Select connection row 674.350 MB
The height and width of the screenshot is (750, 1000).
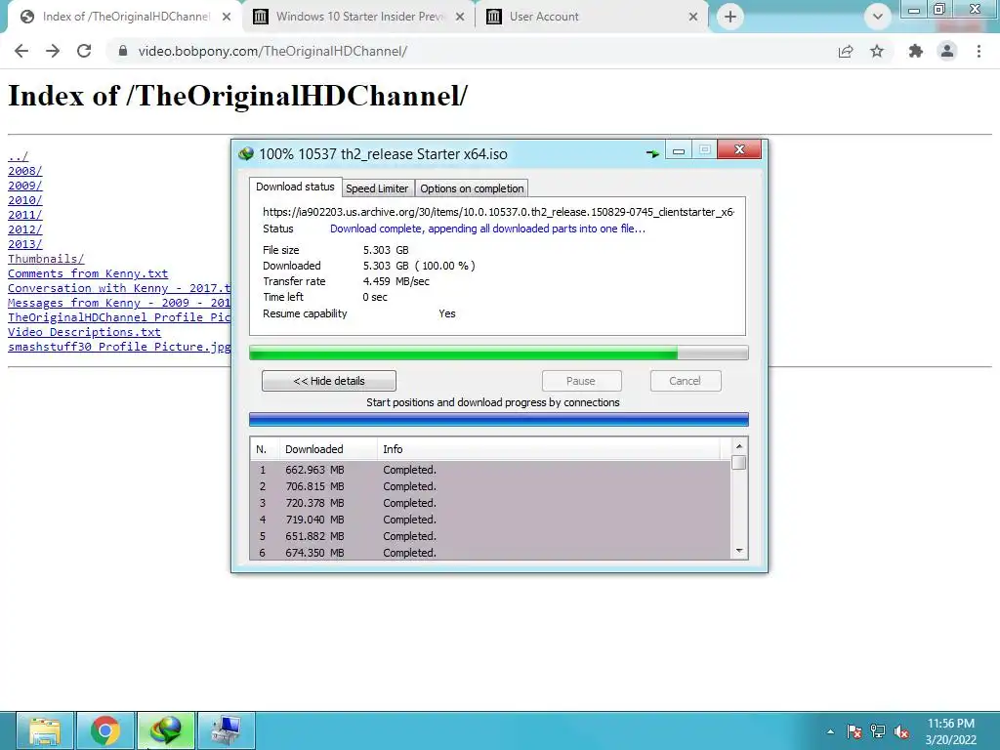click(x=490, y=553)
